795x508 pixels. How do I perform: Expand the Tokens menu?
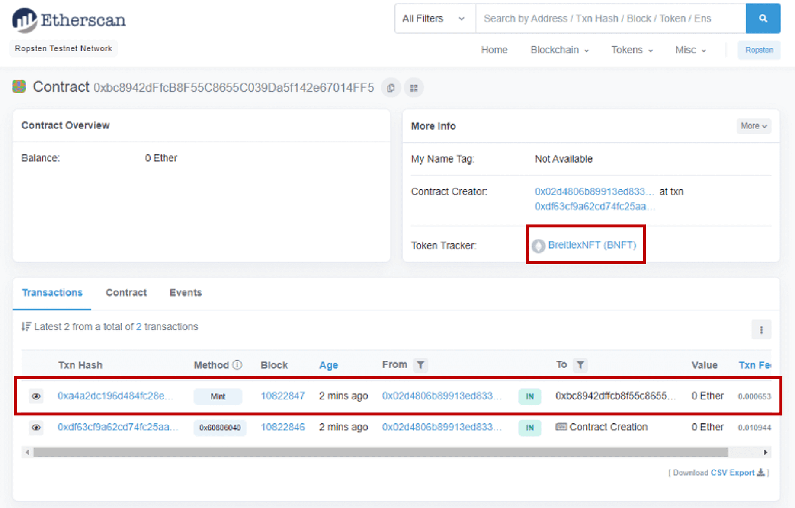(632, 50)
